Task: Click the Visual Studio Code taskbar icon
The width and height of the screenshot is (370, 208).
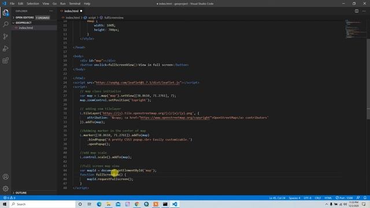Action: coord(175,204)
